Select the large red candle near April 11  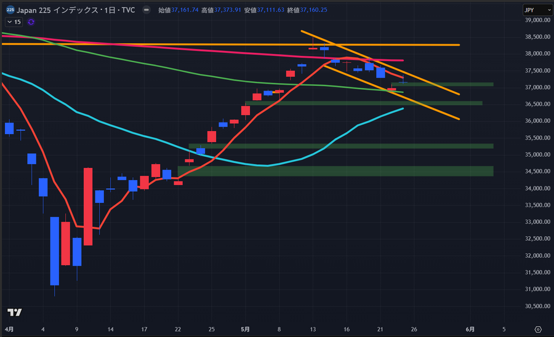[x=88, y=206]
